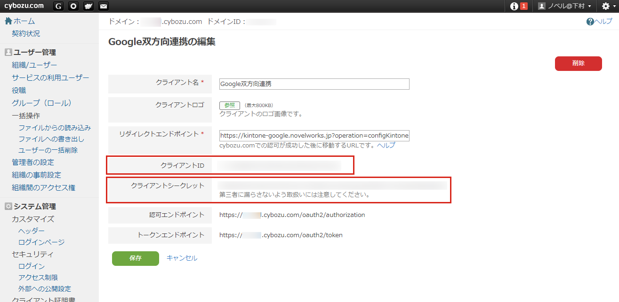619x302 pixels.
Task: Go to ホーム in the sidebar
Action: [x=20, y=21]
